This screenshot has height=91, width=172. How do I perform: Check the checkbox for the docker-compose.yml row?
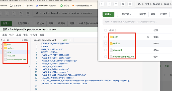pyautogui.click(x=105, y=57)
